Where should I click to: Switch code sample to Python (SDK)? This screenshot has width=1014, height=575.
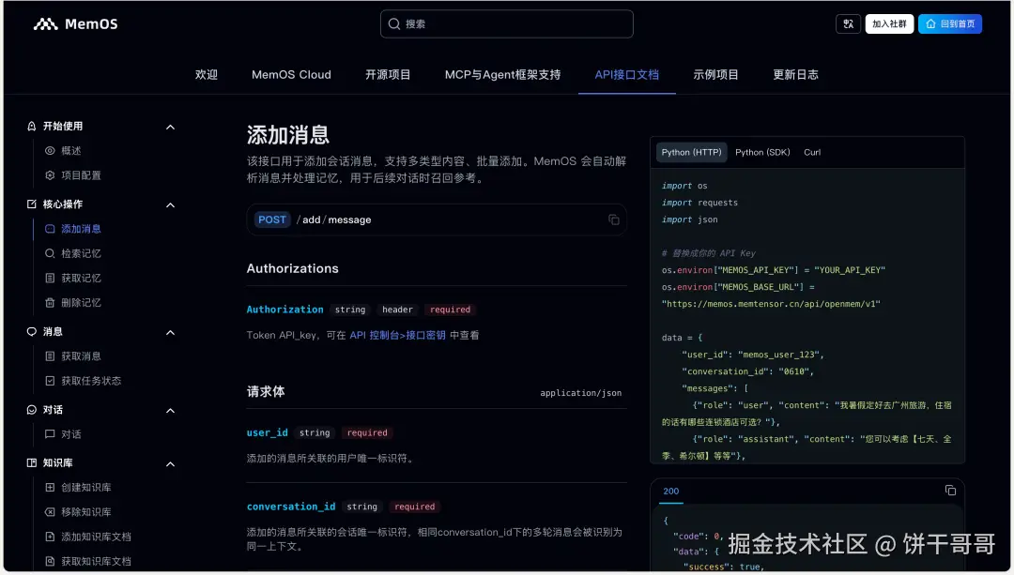coord(762,153)
